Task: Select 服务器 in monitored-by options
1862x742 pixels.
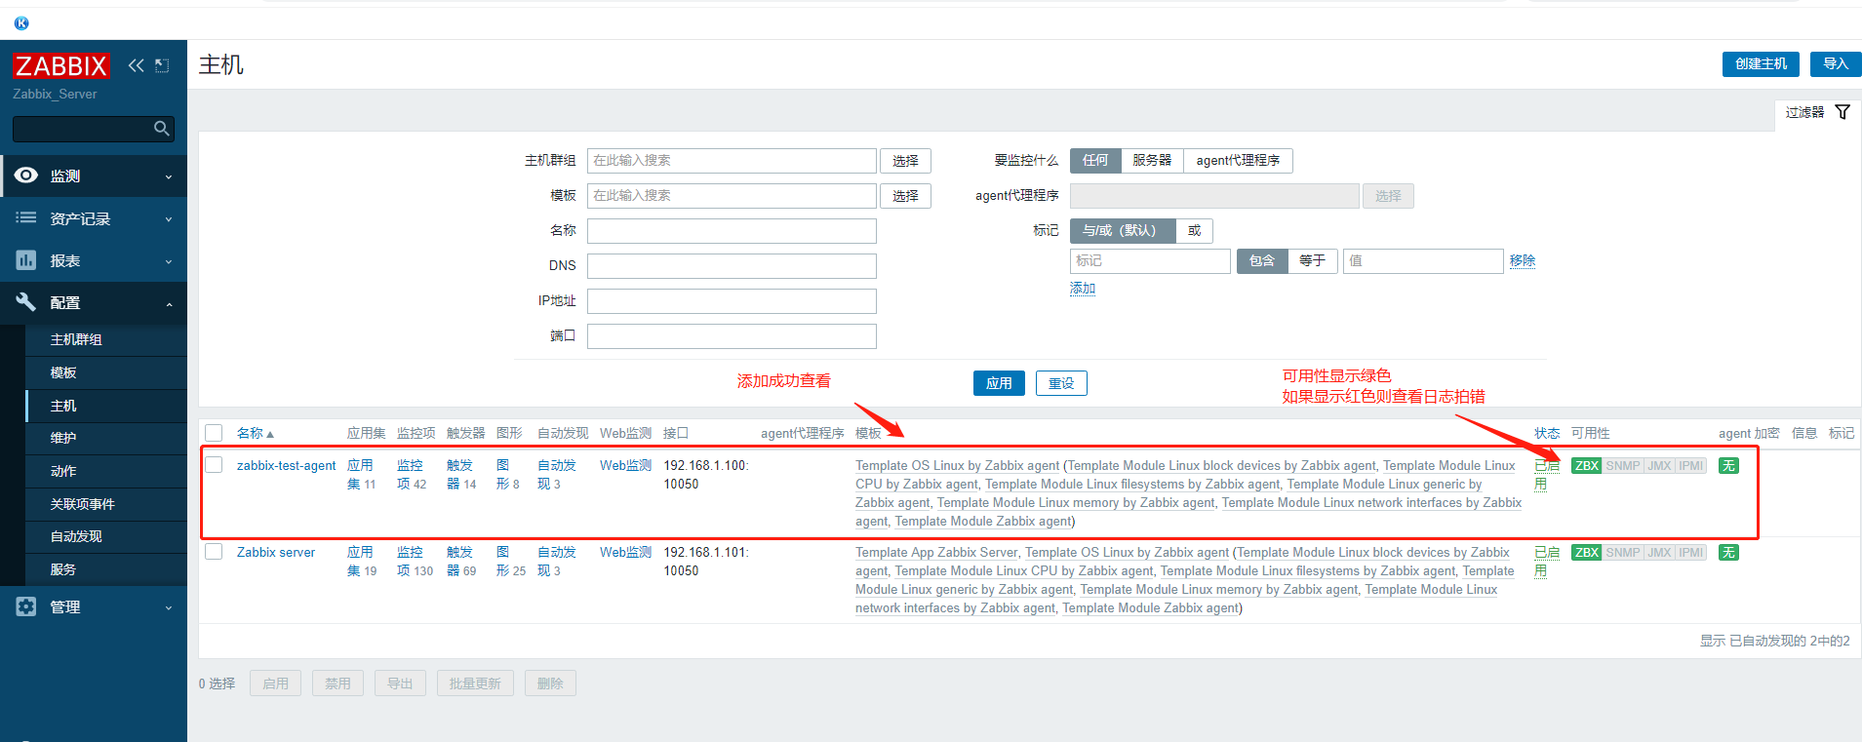Action: click(x=1152, y=161)
